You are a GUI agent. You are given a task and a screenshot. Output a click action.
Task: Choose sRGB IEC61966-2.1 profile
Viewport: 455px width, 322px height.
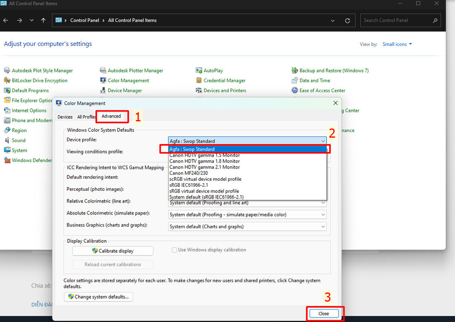click(x=247, y=185)
